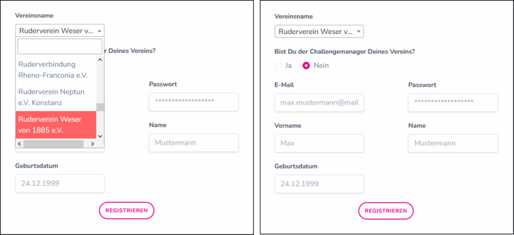Click the dropdown vertical scrollbar thumb
The image size is (514, 235).
coord(100,107)
